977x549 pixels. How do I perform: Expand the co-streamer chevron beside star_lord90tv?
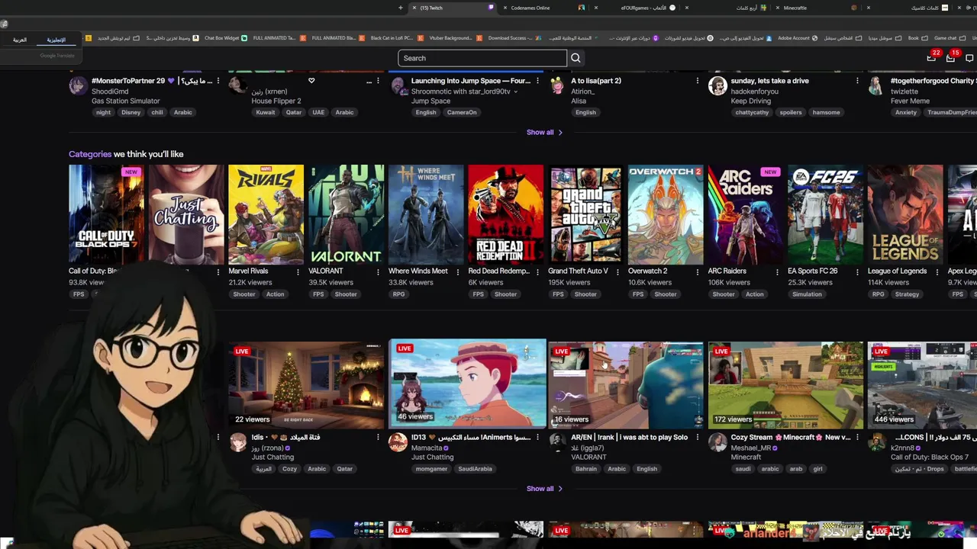point(515,91)
